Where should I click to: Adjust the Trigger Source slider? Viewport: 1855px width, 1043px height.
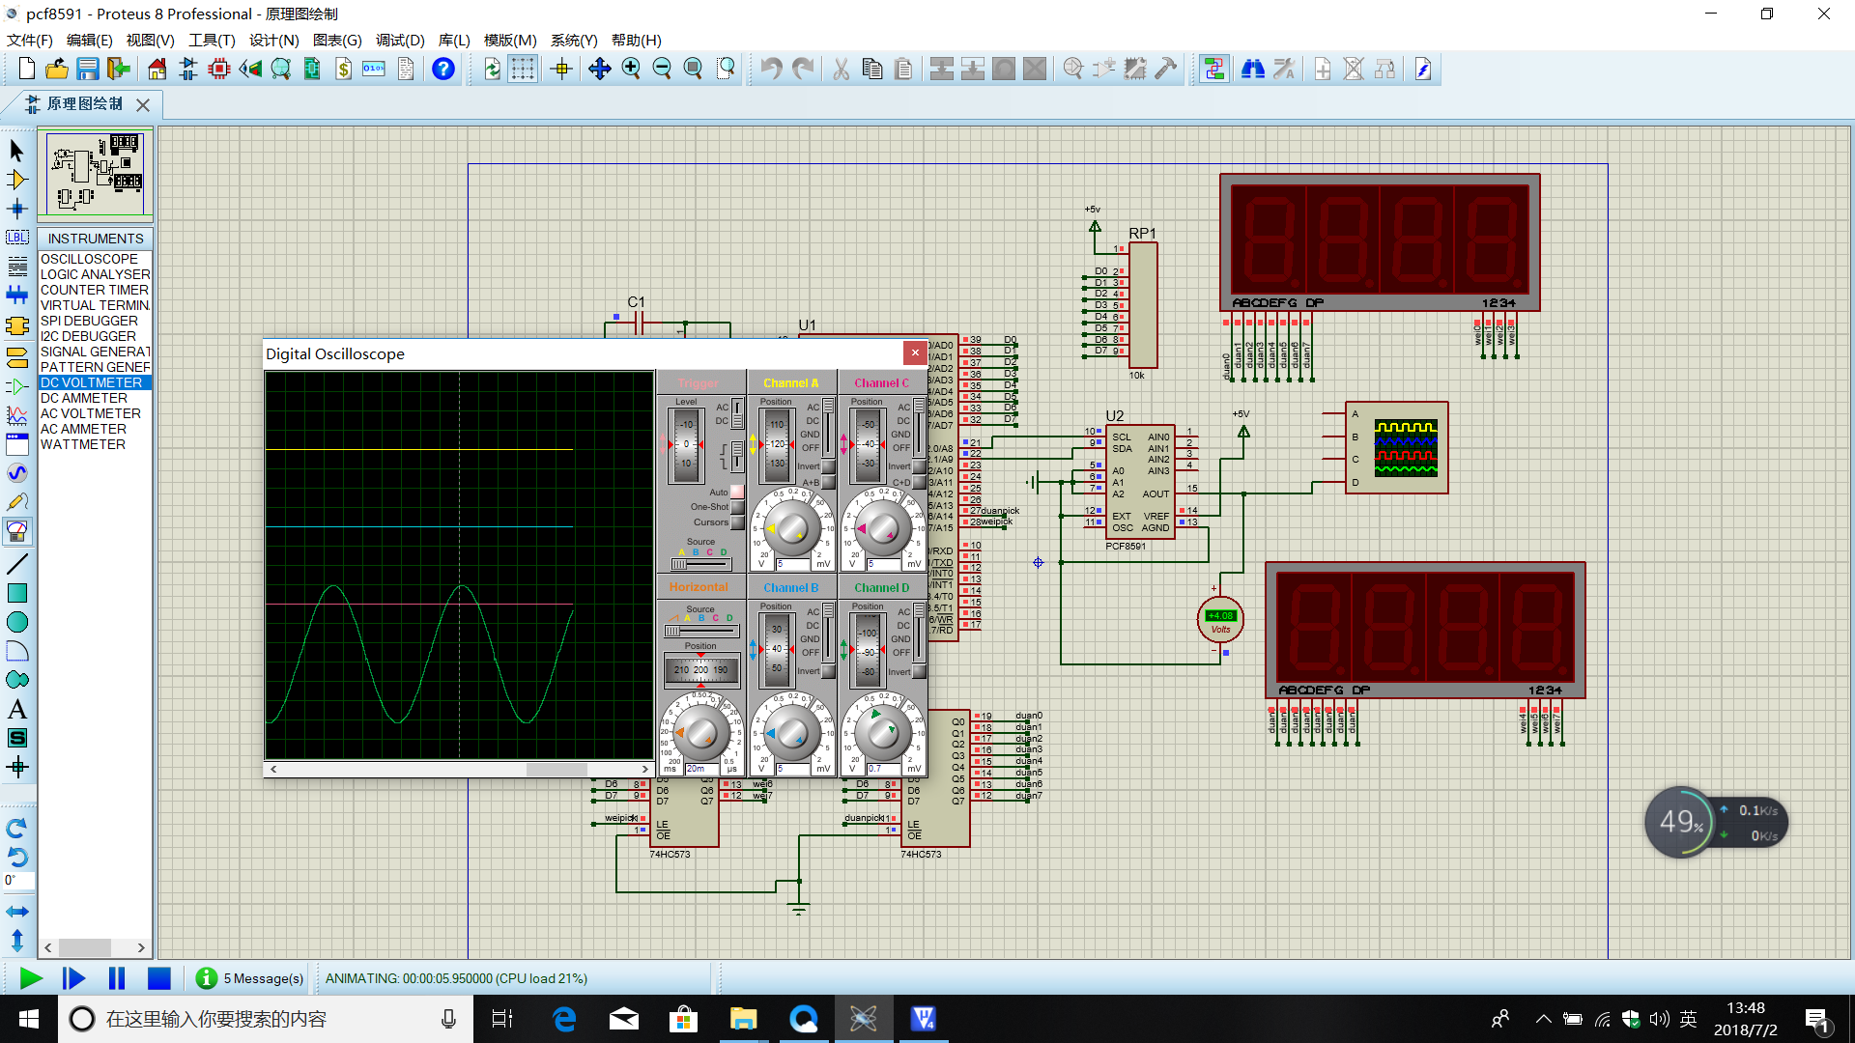(x=701, y=564)
